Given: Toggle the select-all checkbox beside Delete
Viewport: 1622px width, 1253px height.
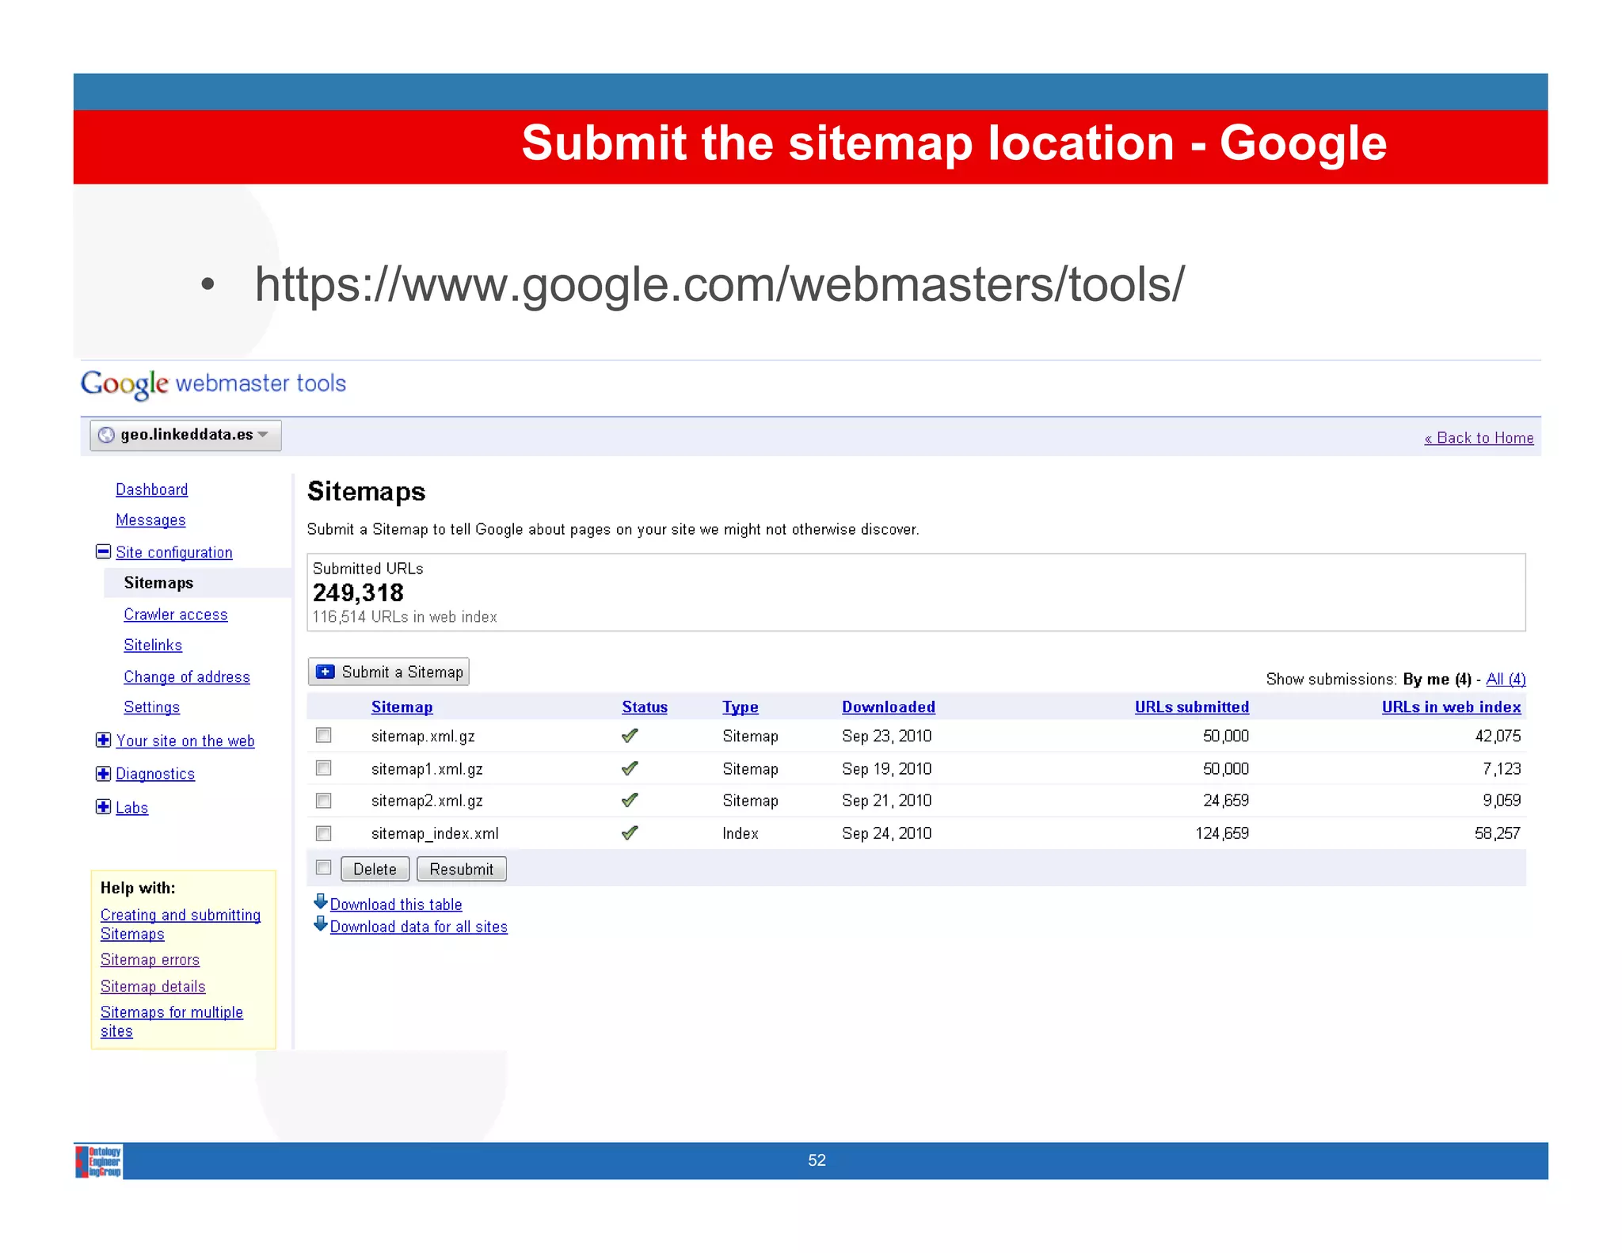Looking at the screenshot, I should tap(323, 867).
